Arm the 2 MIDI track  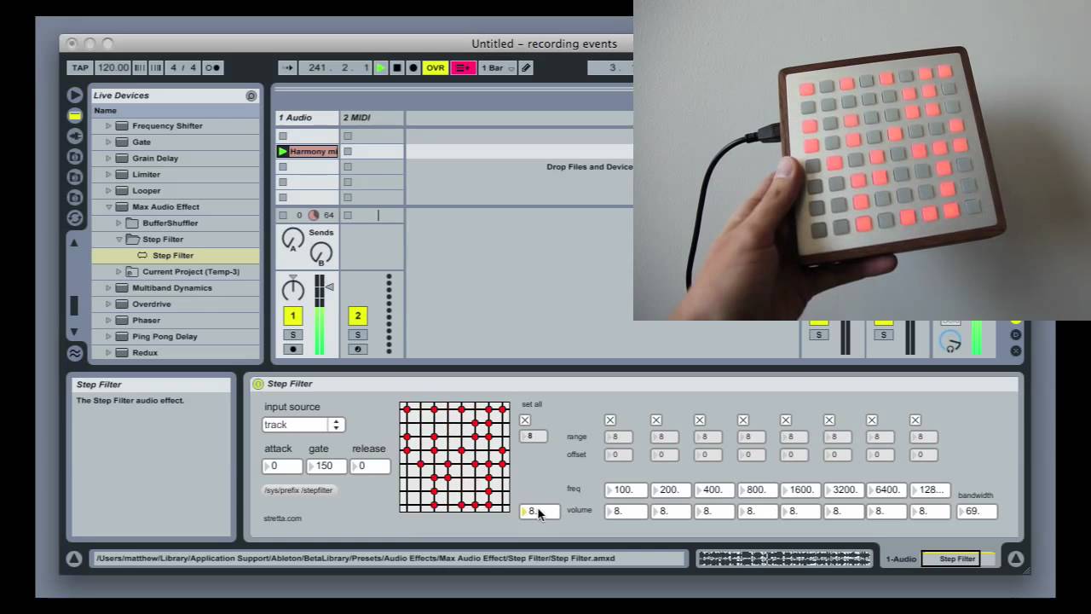point(357,349)
